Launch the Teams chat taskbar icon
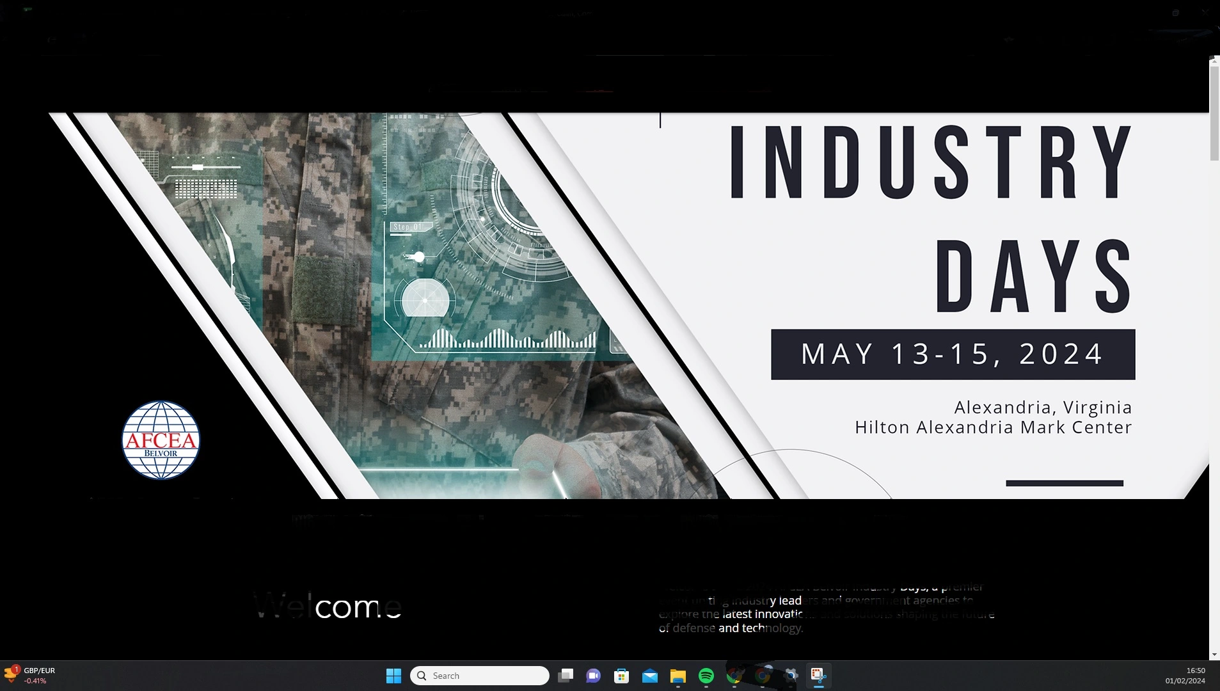Image resolution: width=1220 pixels, height=691 pixels. [594, 676]
